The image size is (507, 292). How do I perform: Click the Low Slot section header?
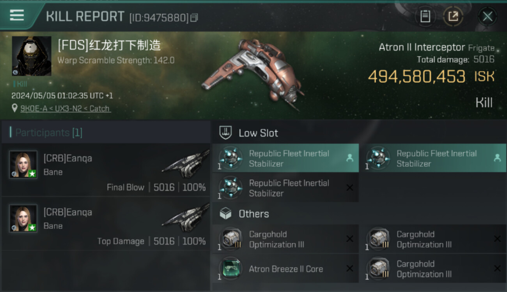point(258,133)
